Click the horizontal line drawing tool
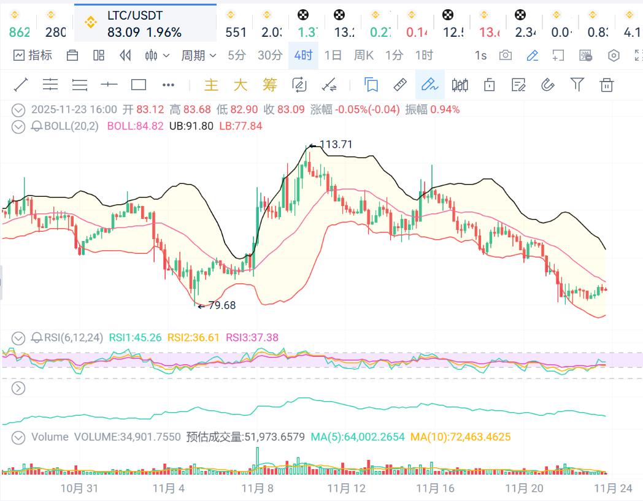The height and width of the screenshot is (501, 643). [x=109, y=85]
